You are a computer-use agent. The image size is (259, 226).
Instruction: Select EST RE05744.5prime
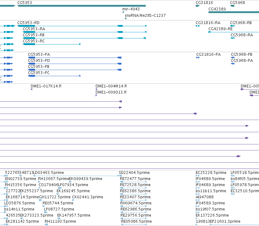pyautogui.click(x=58, y=203)
